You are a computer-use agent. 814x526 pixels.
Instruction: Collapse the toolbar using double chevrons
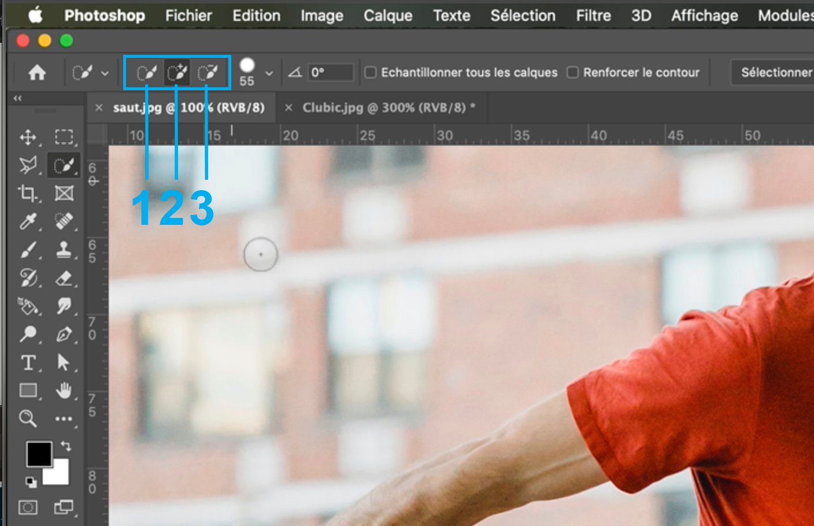coord(18,99)
